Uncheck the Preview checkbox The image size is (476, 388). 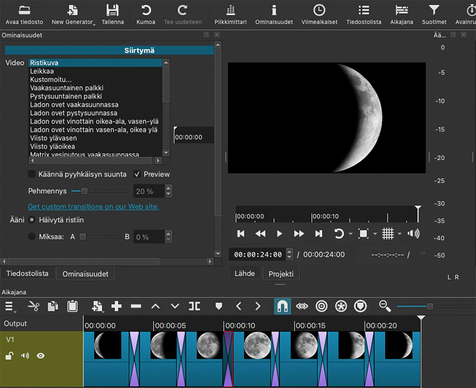pos(137,174)
